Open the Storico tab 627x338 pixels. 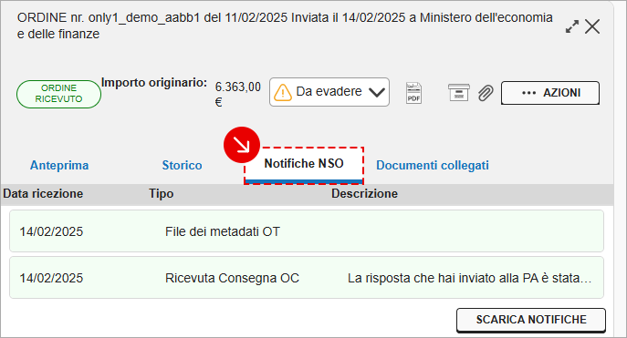(182, 165)
